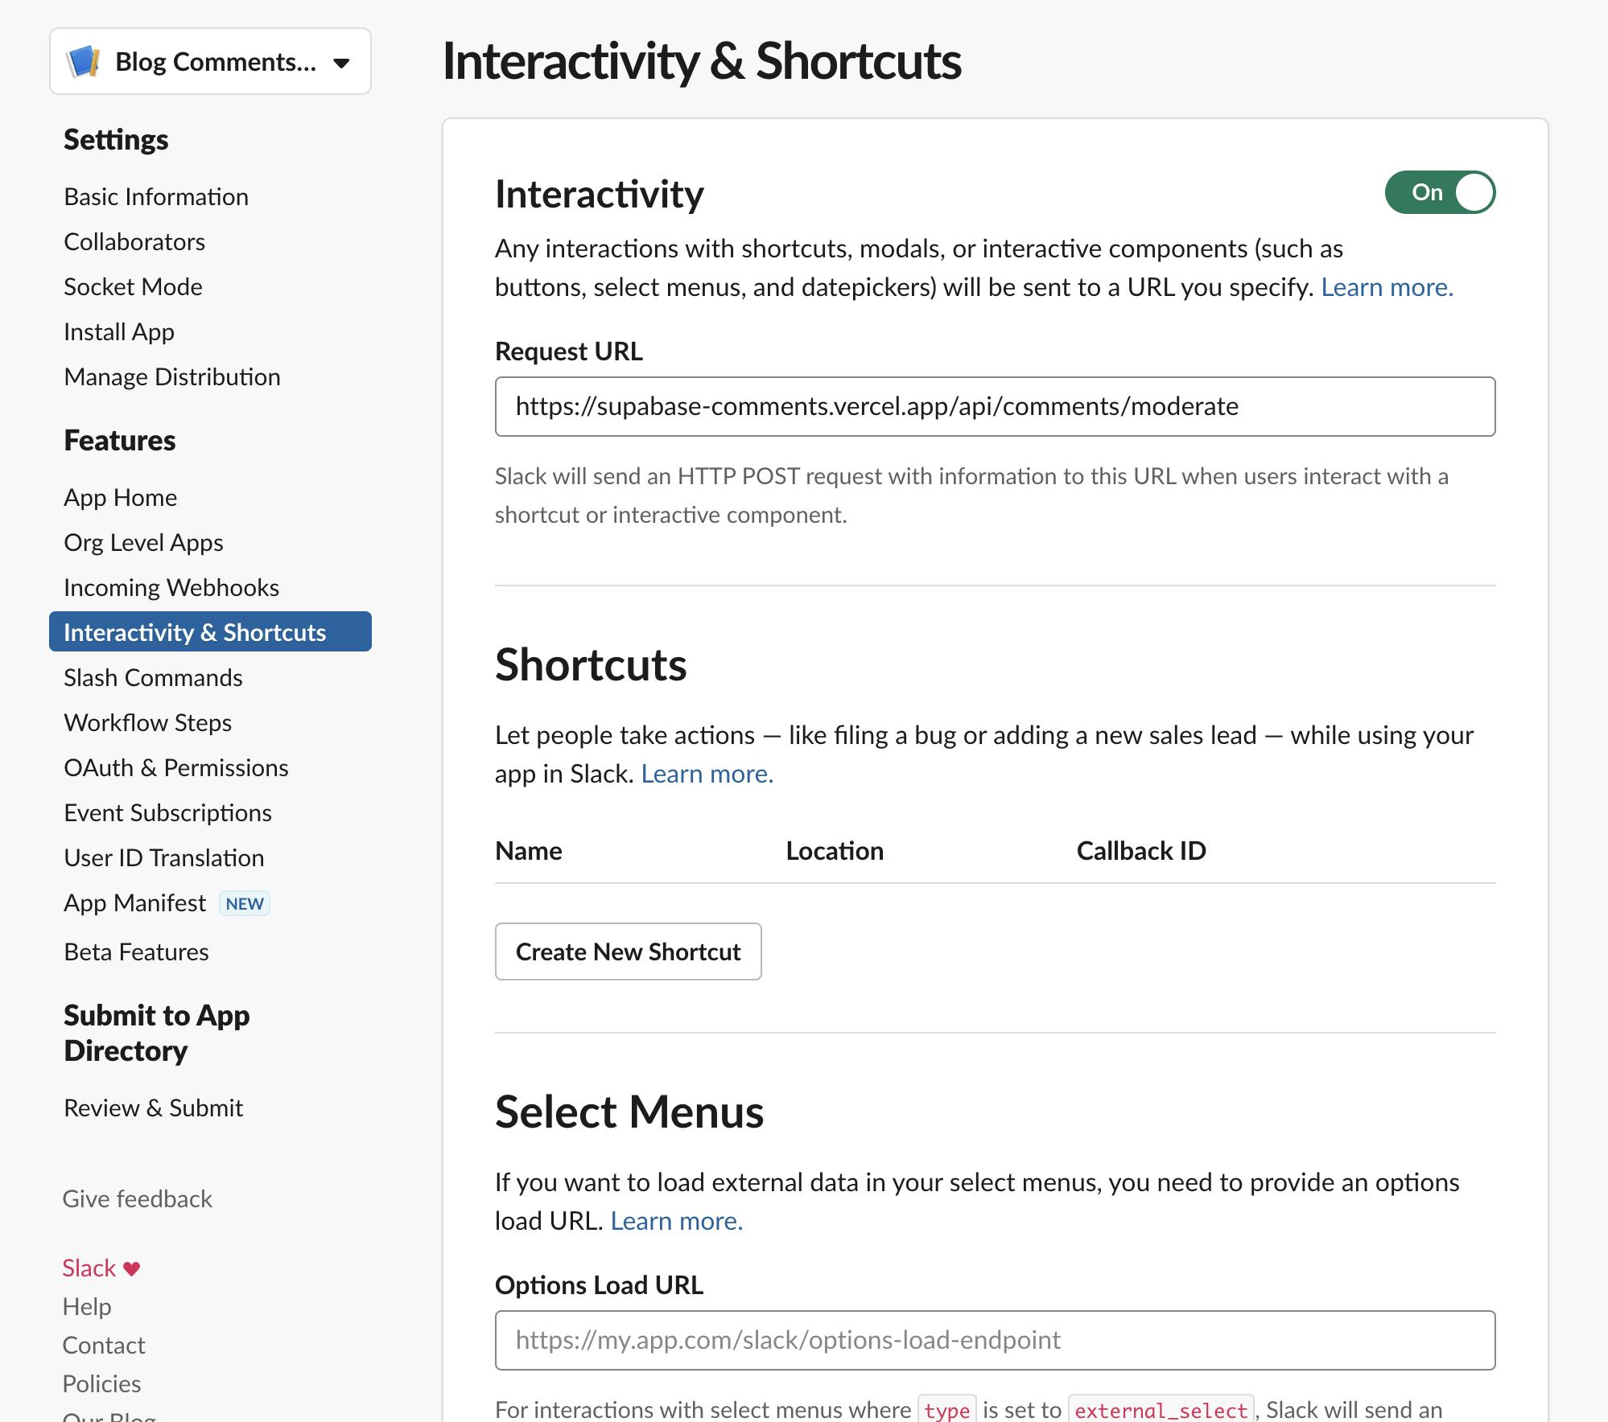Click Review & Submit

pyautogui.click(x=153, y=1108)
